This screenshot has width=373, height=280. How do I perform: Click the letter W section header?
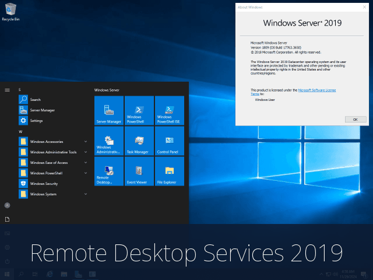coord(20,132)
